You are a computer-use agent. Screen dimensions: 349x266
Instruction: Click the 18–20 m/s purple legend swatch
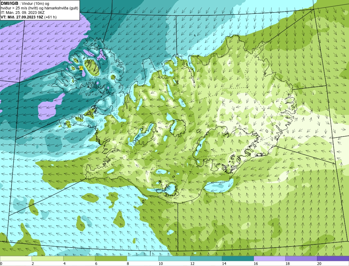coord(301,258)
